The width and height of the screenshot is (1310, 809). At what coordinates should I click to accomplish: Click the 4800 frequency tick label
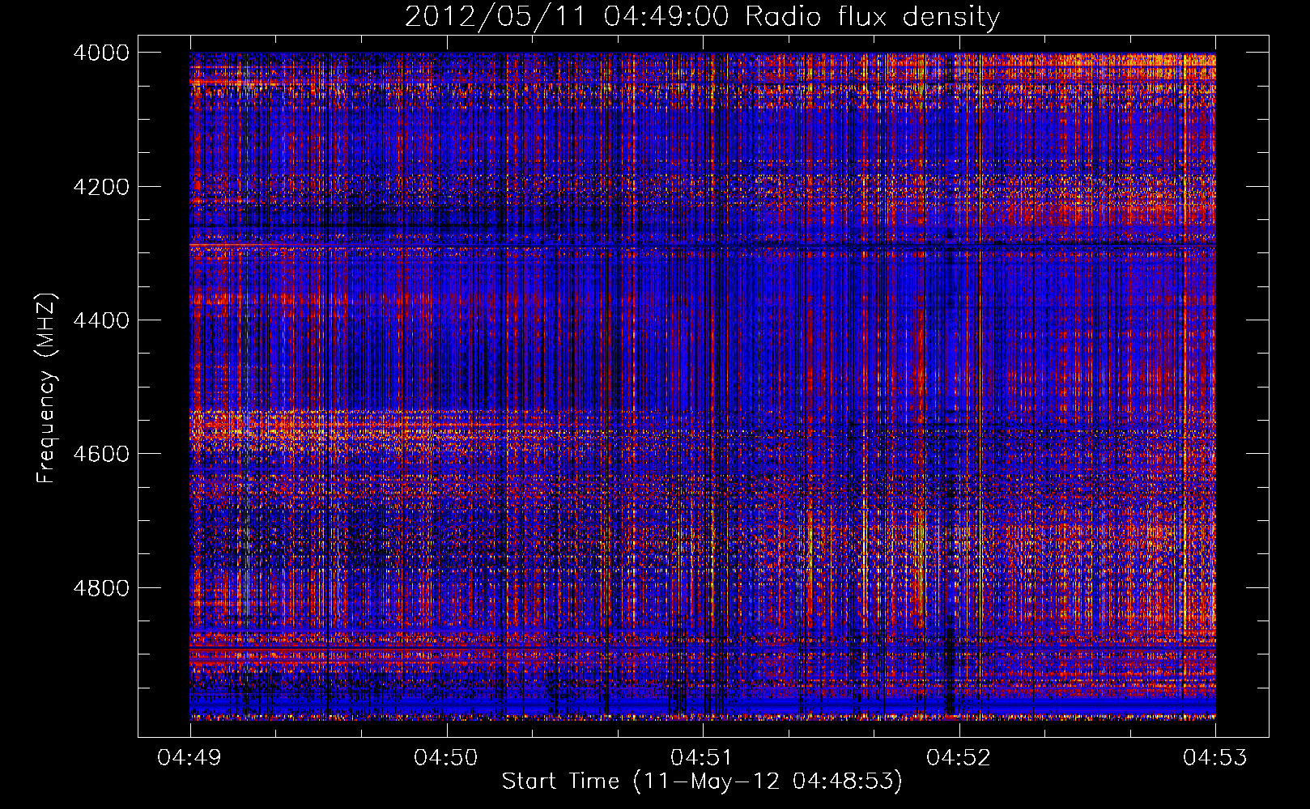[101, 588]
